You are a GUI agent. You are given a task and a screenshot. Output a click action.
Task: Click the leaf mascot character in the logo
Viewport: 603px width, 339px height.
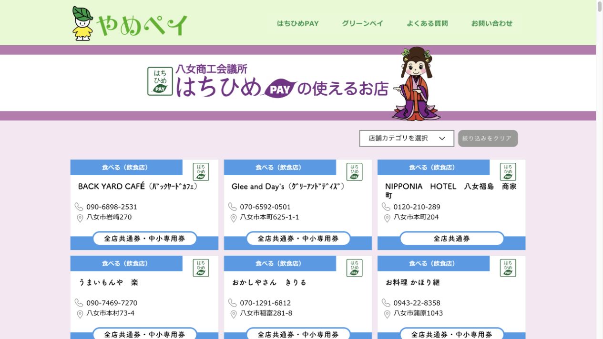pos(82,23)
